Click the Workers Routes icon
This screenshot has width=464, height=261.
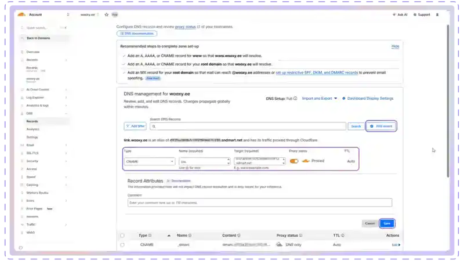point(22,193)
